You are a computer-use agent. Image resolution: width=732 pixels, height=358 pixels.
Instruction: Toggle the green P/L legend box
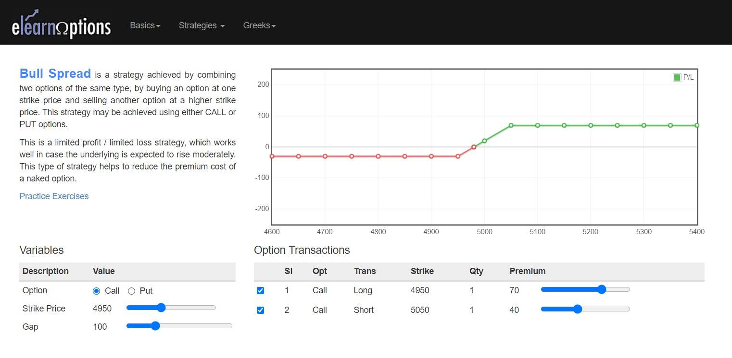tap(677, 77)
